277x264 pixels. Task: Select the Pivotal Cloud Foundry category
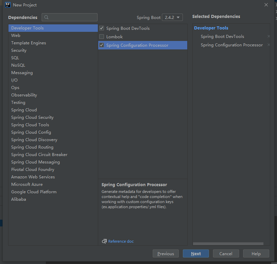[x=53, y=169]
